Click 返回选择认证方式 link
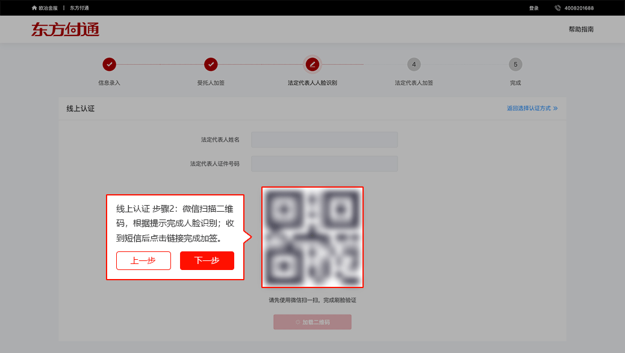 click(x=528, y=109)
